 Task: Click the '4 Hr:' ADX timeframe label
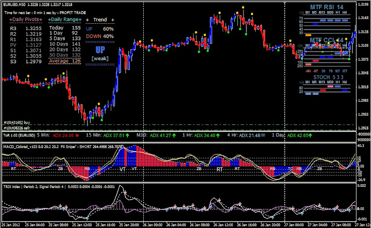pos(232,135)
